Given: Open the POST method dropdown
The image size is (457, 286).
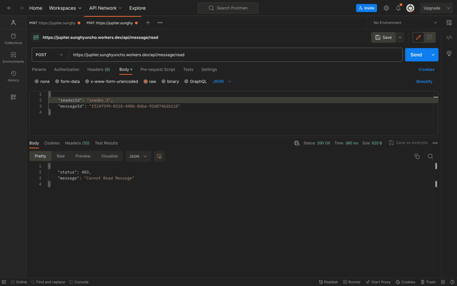Looking at the screenshot, I should [50, 55].
